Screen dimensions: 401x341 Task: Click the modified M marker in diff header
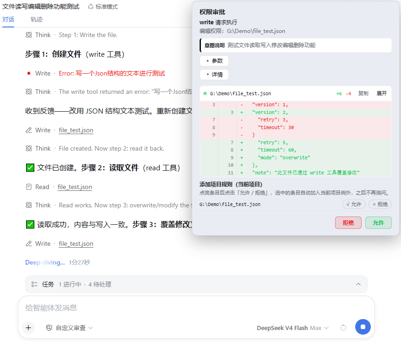tap(205, 93)
